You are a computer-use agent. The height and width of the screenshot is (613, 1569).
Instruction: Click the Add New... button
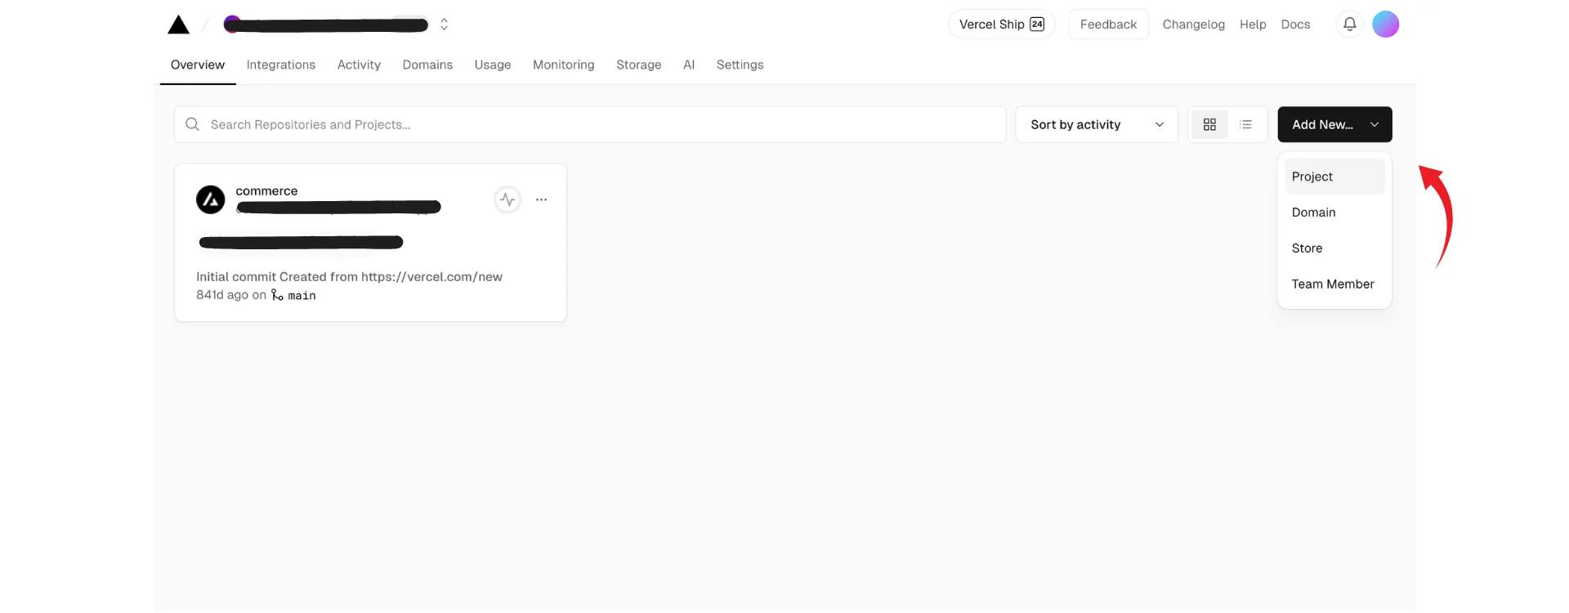(1334, 124)
